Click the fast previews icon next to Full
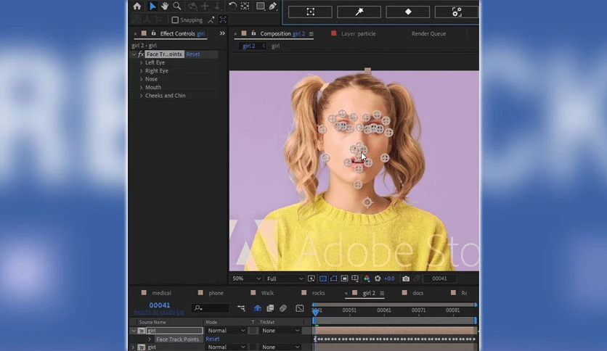Viewport: 607px width, 351px height. [311, 278]
